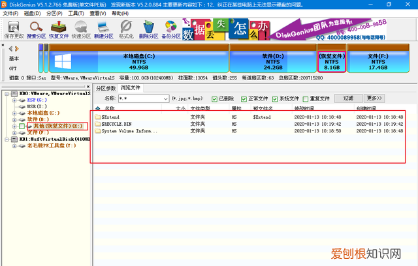418x266 pixels.
Task: Enable the 重复文件 duplicate files checkbox
Action: (306, 99)
